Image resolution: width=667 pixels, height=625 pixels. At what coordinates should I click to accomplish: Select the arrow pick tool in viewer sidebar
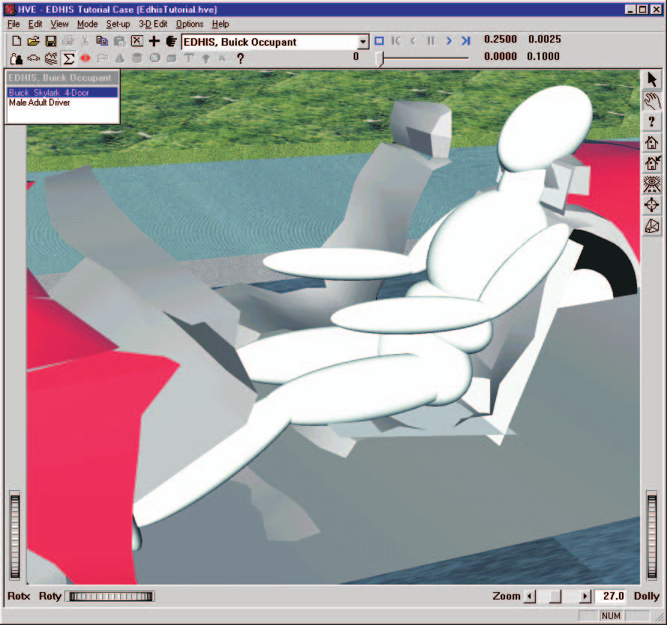tap(652, 79)
